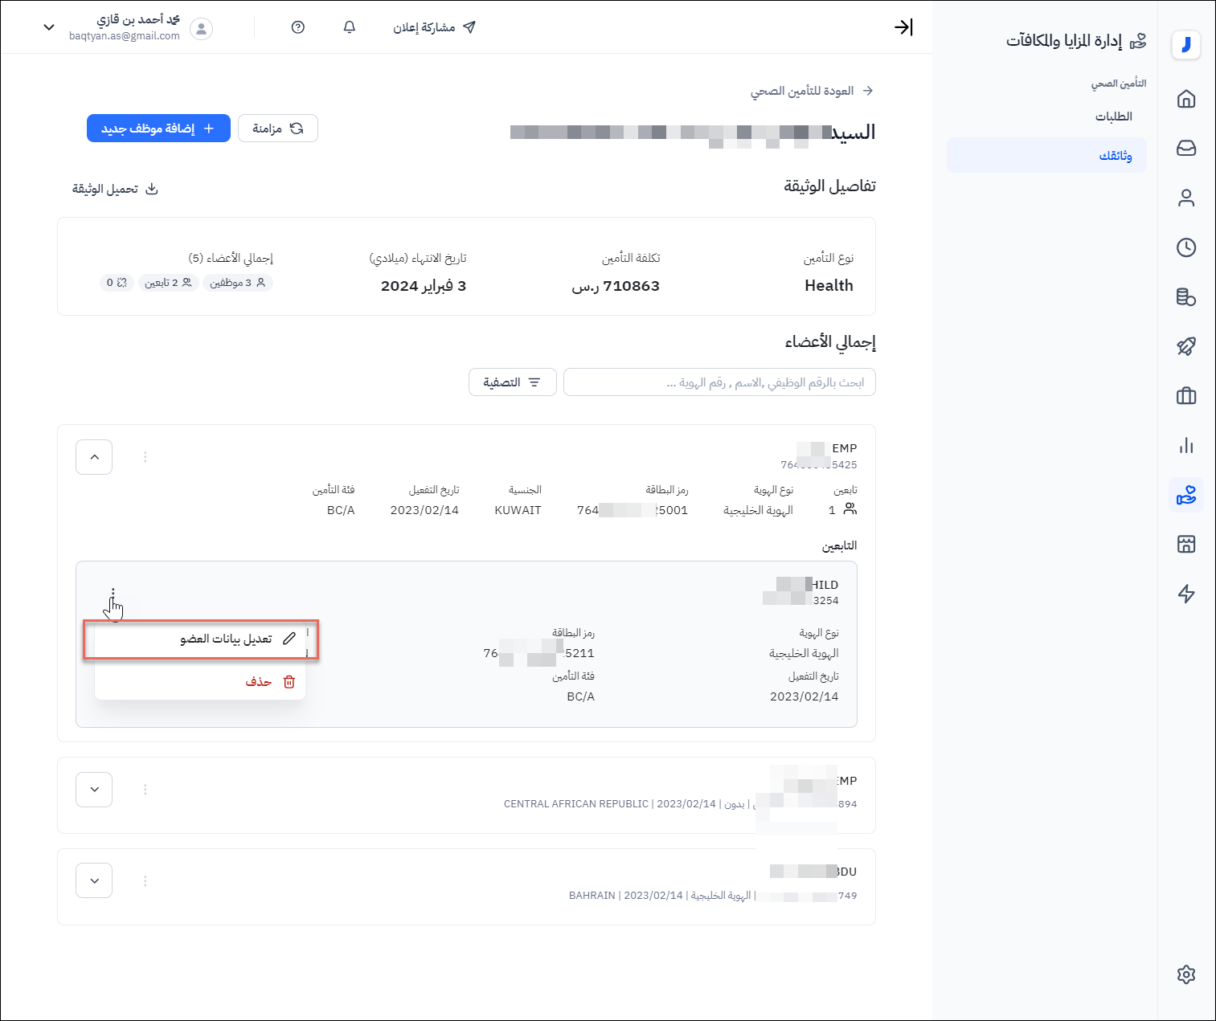Open the rocket icon in the sidebar
This screenshot has height=1021, width=1216.
coord(1185,346)
